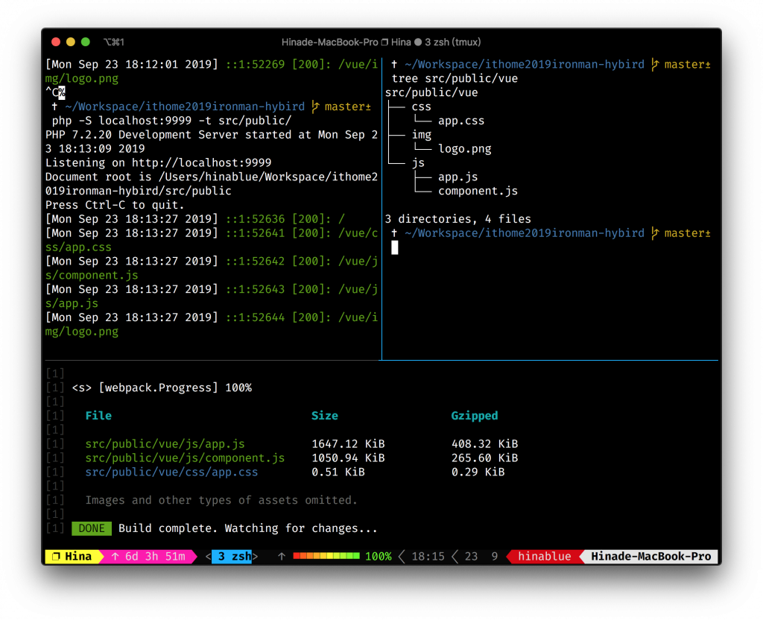Click component.js in the tree listing
The image size is (763, 620).
tap(478, 192)
